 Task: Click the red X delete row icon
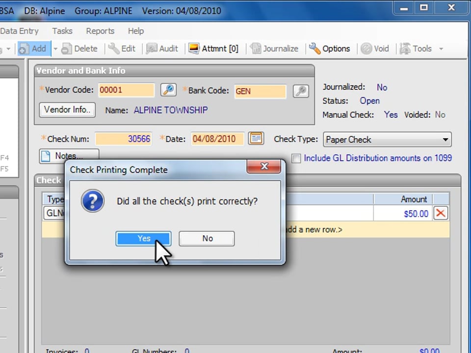(441, 213)
